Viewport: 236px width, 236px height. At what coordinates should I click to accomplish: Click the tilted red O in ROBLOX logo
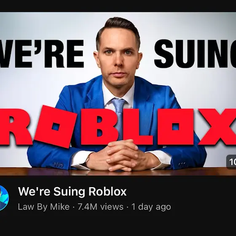click(55, 127)
